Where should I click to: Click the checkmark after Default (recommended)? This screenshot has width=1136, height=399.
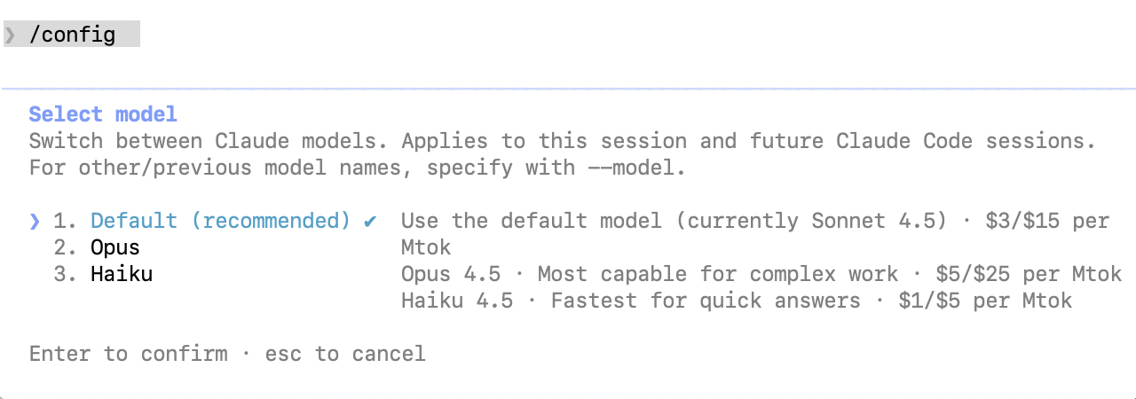pyautogui.click(x=371, y=221)
